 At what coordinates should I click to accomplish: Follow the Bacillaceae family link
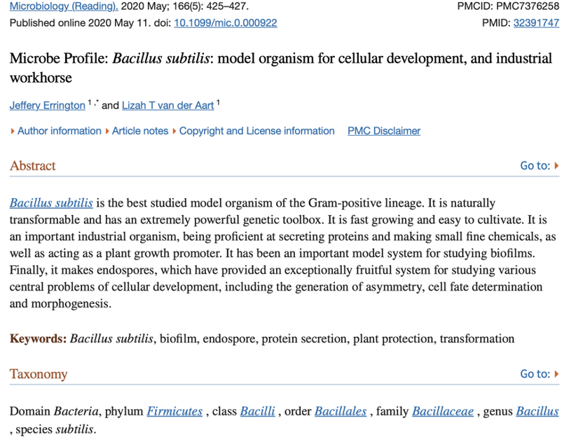coord(443,411)
